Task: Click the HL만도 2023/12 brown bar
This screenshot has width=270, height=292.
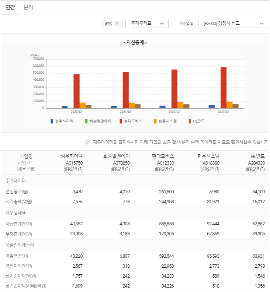Action: [235, 106]
